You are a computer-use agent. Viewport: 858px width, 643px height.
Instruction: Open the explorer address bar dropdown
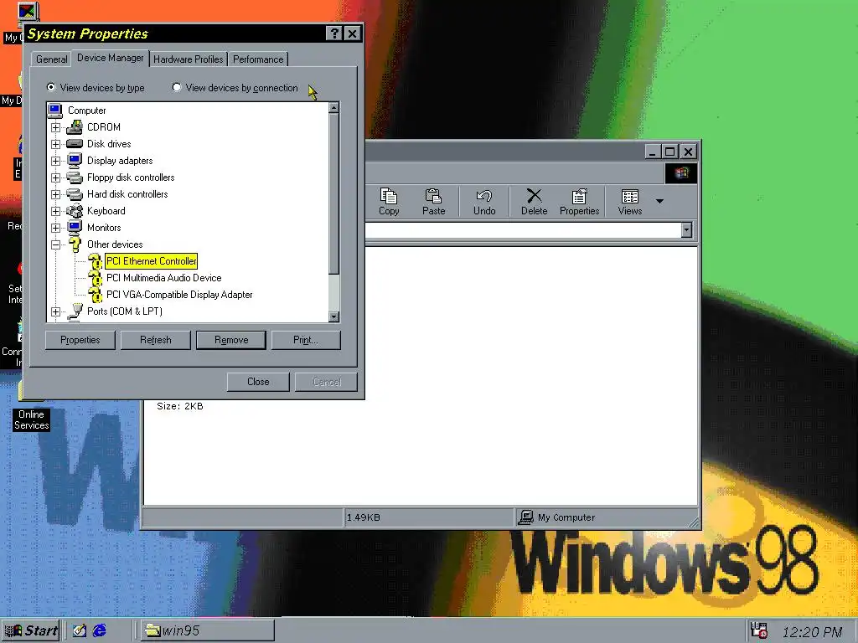(x=687, y=230)
